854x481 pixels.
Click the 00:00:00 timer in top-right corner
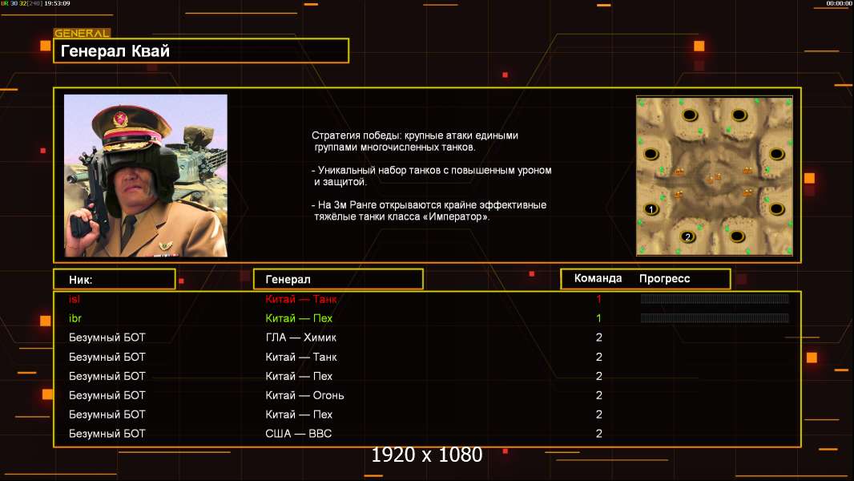tap(839, 4)
